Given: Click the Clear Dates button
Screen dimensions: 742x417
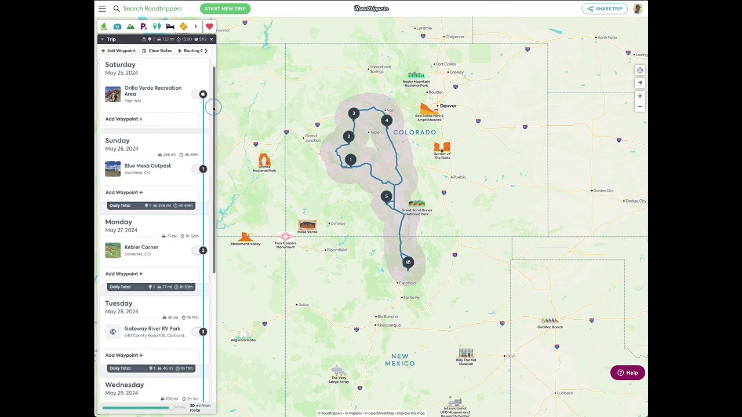Looking at the screenshot, I should point(157,51).
